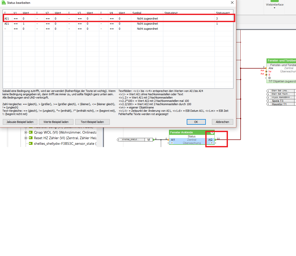
Task: Click first row Statuswert cell showing 3
Action: (224, 19)
